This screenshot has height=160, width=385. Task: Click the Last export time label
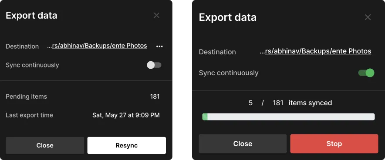tap(29, 115)
